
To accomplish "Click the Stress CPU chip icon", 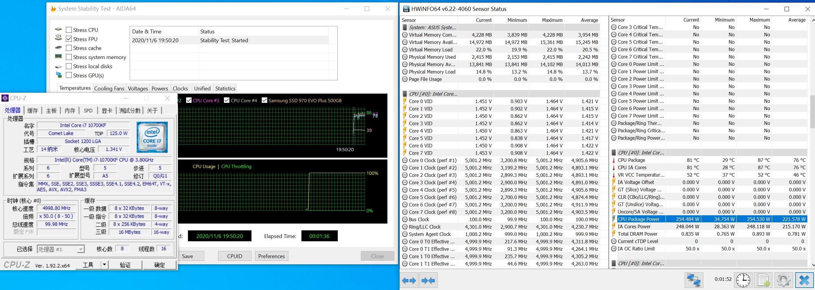I will point(59,30).
